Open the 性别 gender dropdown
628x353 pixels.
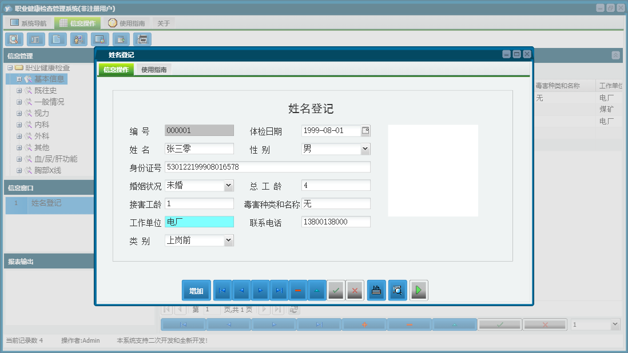click(364, 148)
